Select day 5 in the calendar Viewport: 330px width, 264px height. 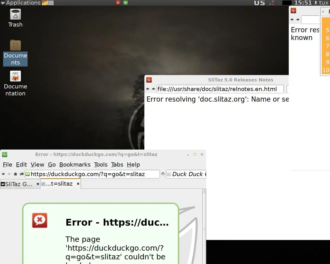click(327, 30)
